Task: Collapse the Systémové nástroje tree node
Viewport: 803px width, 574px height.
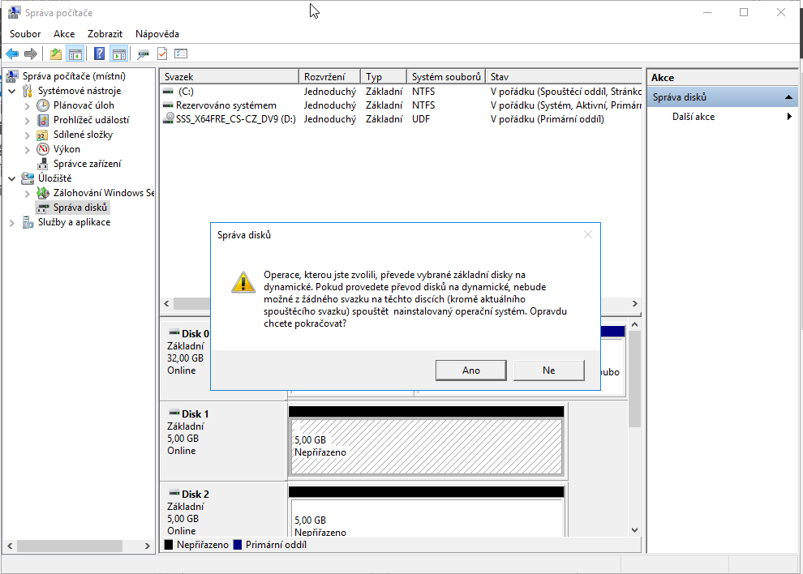Action: tap(12, 91)
